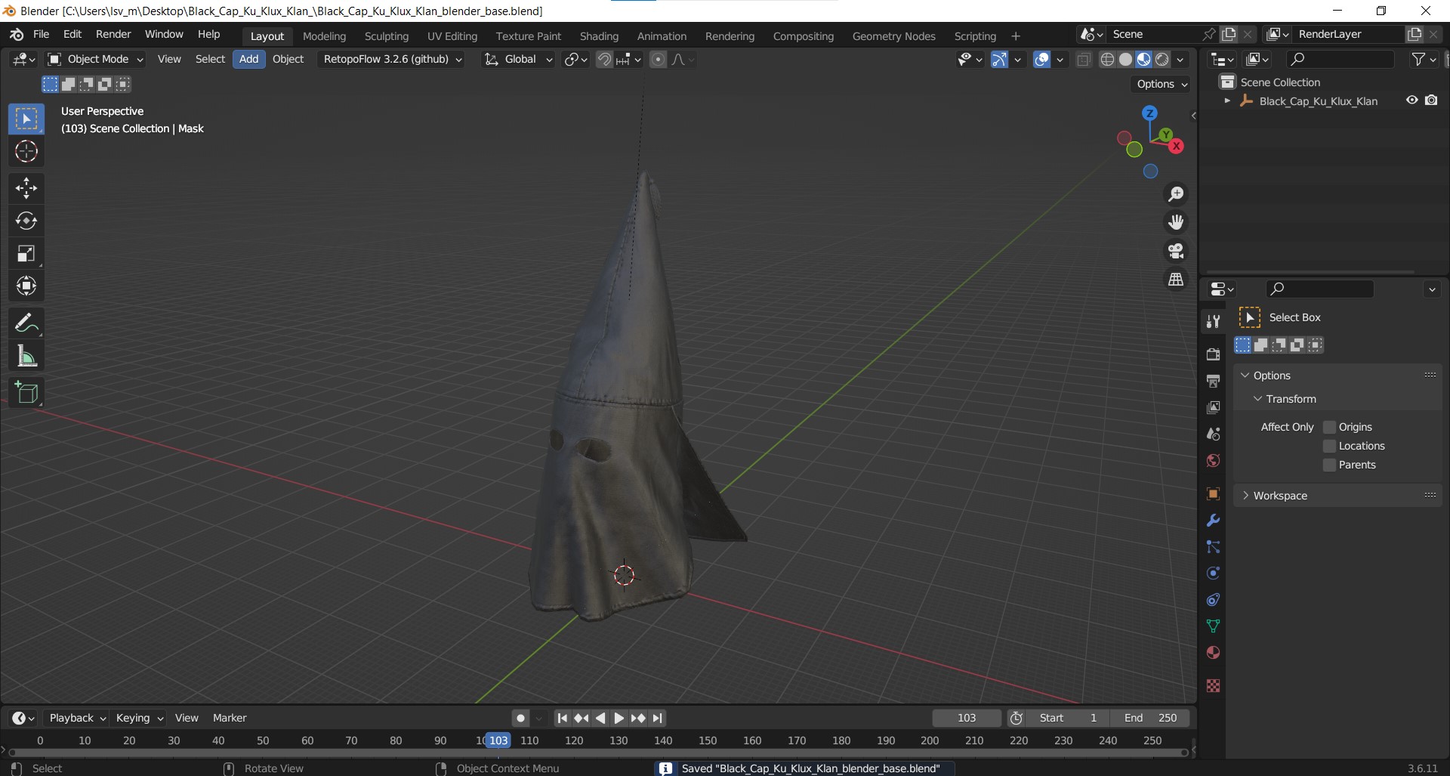The image size is (1450, 776).
Task: Jump to the timeline start frame
Action: [x=562, y=718]
